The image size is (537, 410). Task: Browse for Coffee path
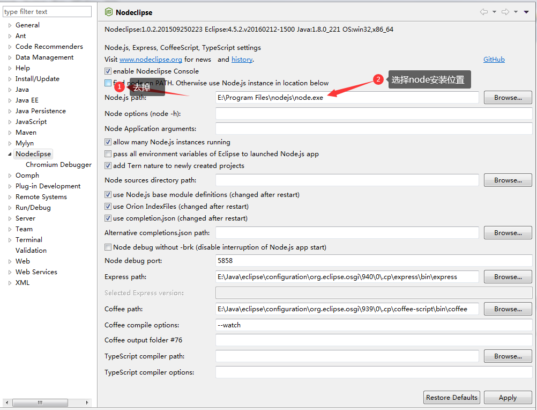point(508,309)
